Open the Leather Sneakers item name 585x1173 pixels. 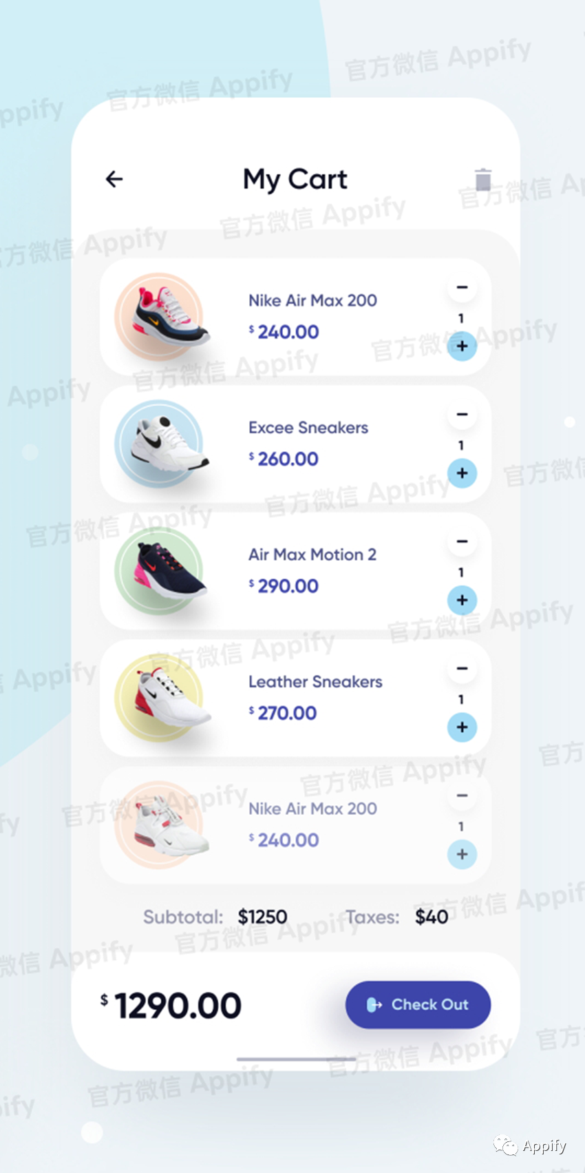click(315, 682)
